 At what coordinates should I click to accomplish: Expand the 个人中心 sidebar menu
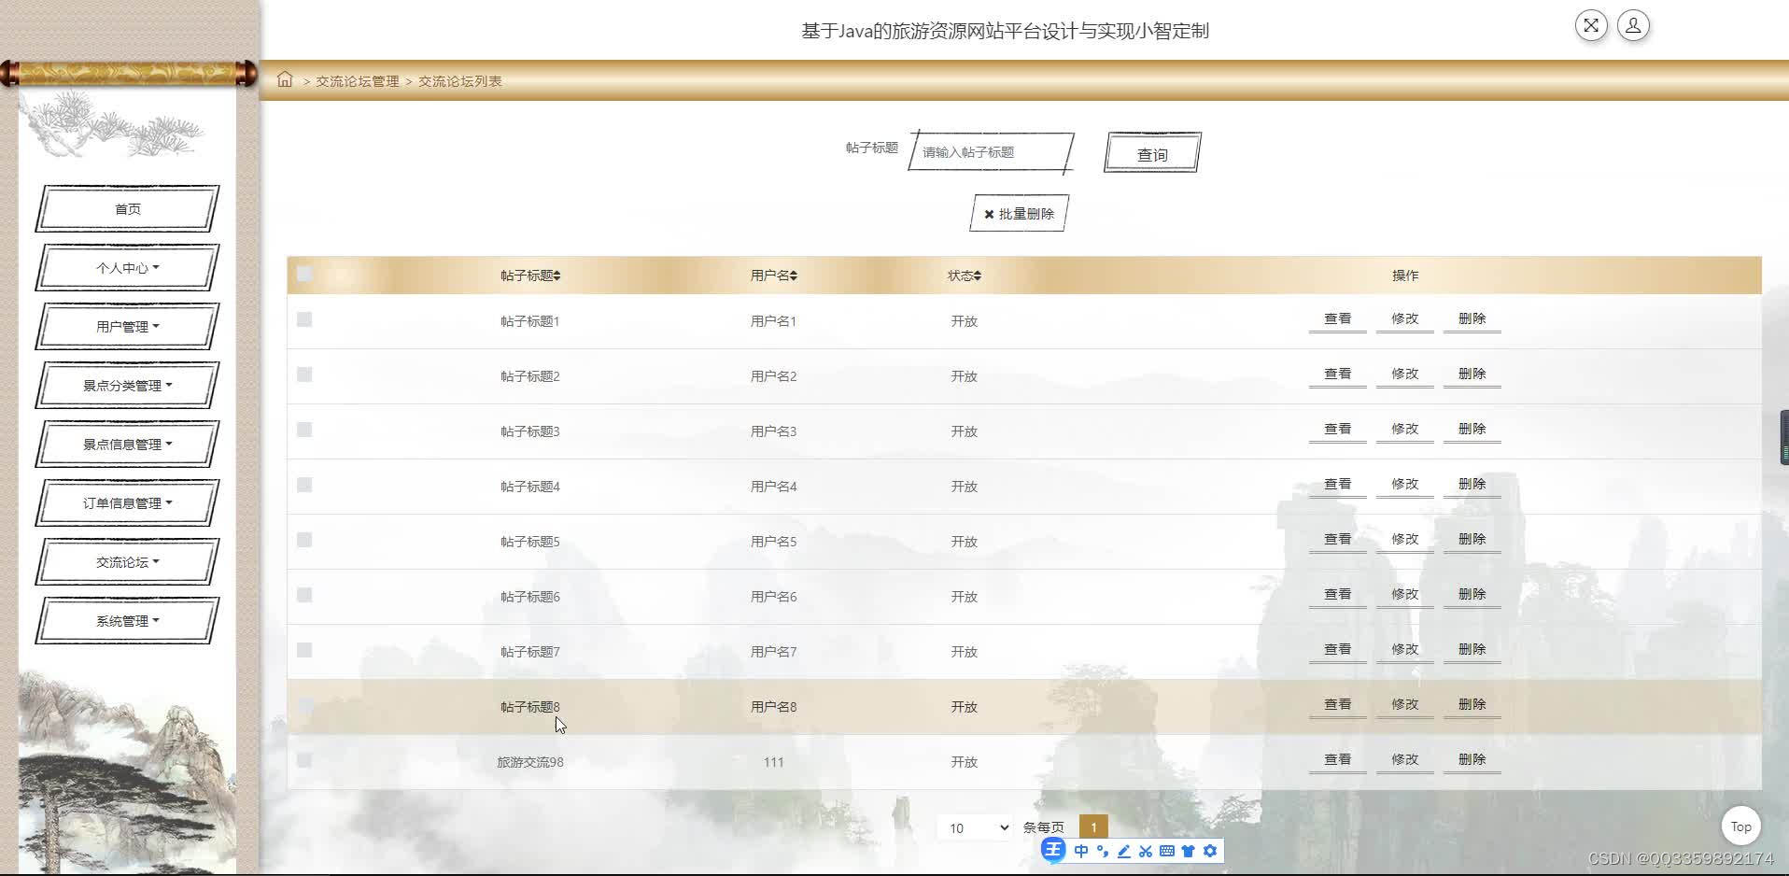coord(128,268)
